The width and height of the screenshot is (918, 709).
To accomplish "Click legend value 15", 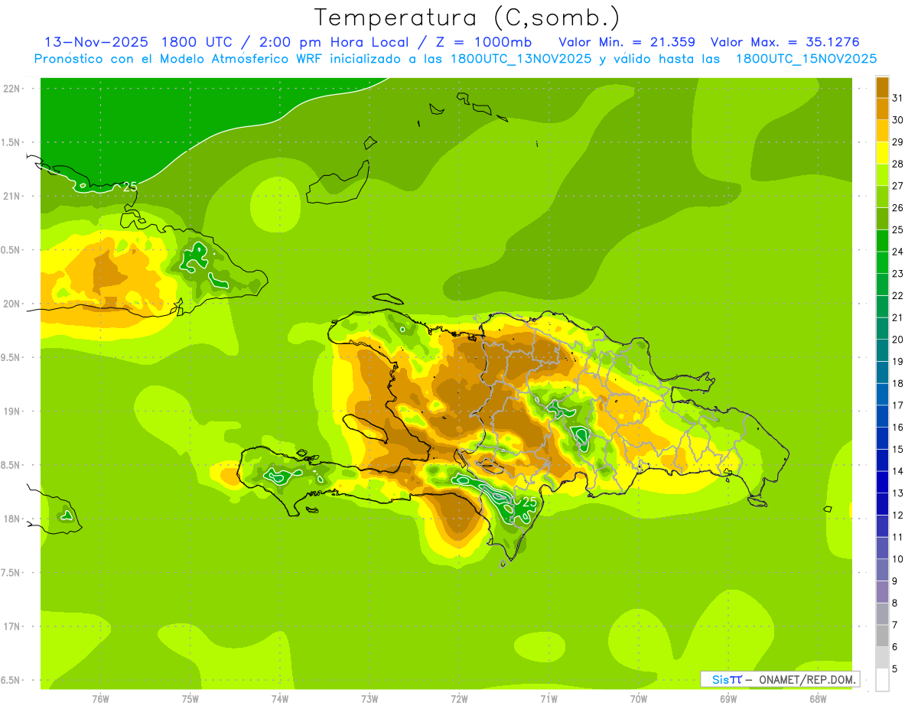I will pyautogui.click(x=898, y=449).
